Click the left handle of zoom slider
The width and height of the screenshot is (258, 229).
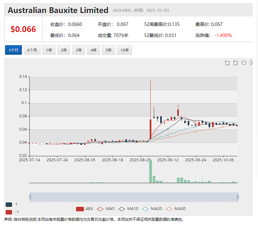pos(30,197)
